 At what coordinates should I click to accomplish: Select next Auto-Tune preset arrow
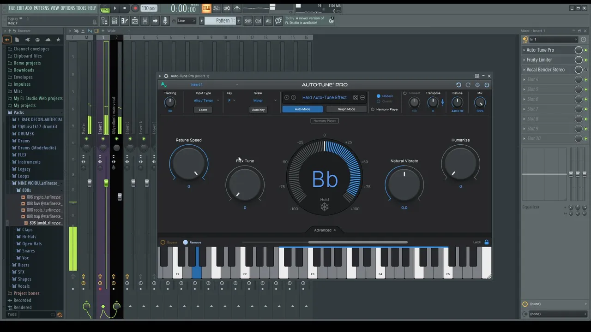coord(293,98)
